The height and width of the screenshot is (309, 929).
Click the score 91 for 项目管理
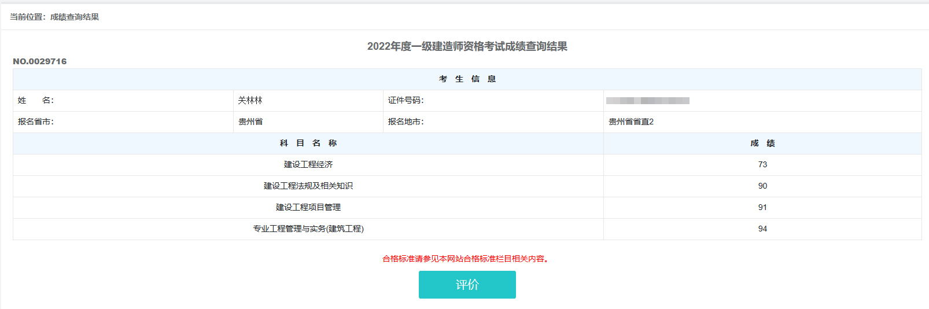point(762,208)
